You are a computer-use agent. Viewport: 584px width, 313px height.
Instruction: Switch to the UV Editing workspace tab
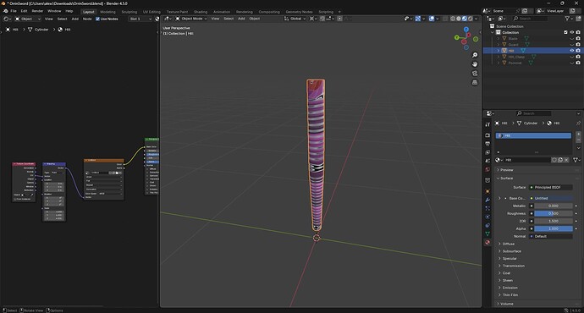[152, 12]
